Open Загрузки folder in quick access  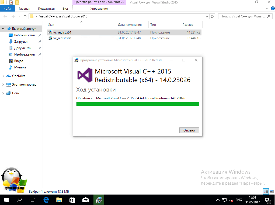pos(21,42)
